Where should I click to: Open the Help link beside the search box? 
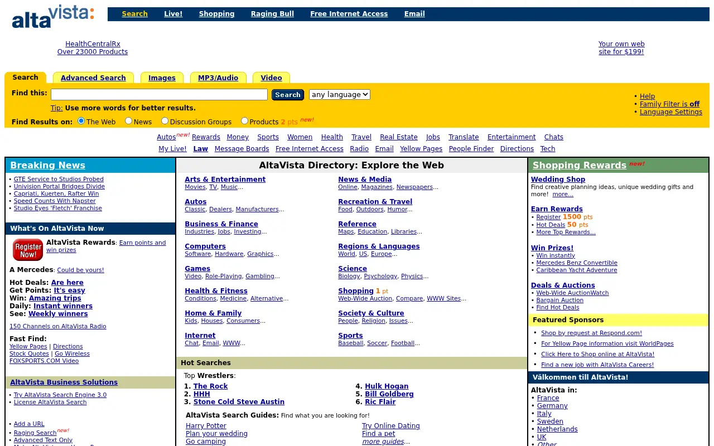(647, 96)
